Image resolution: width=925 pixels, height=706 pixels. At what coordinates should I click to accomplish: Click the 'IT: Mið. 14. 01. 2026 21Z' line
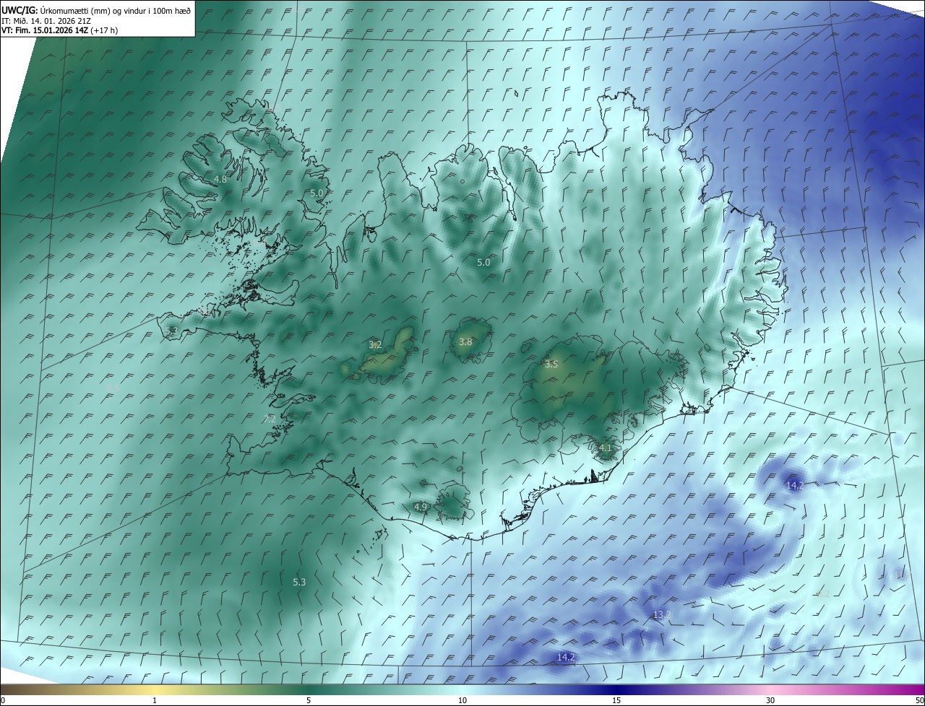click(x=46, y=21)
